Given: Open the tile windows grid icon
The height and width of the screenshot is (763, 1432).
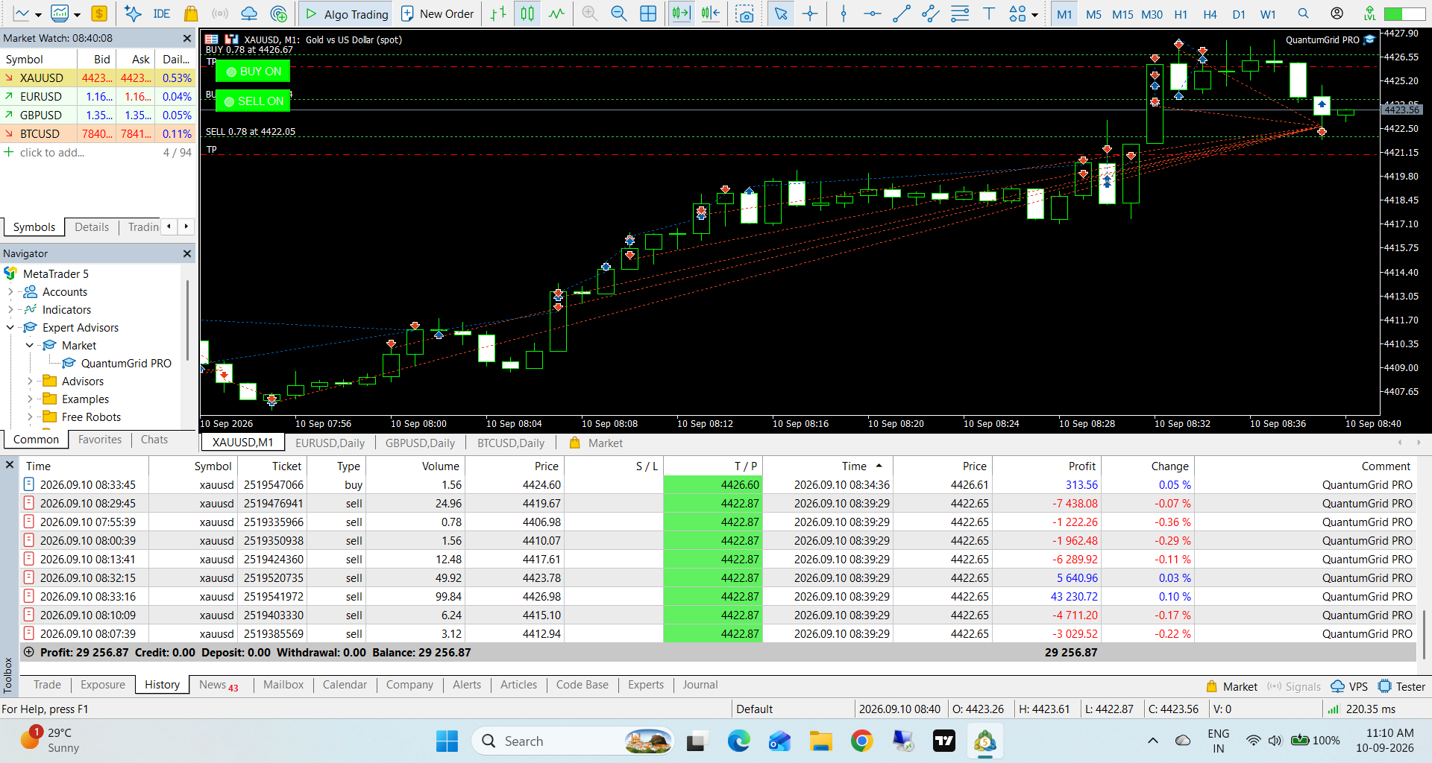Looking at the screenshot, I should tap(648, 13).
